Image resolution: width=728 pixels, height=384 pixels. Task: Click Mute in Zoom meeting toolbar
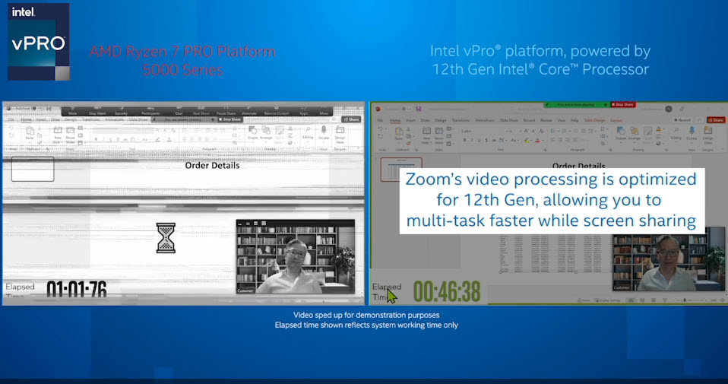(72, 111)
